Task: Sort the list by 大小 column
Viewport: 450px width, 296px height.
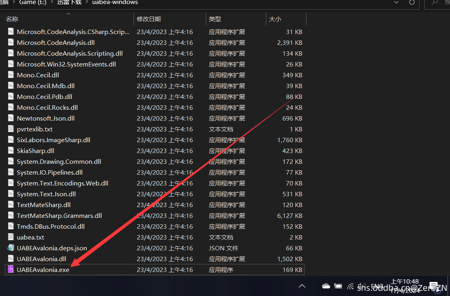Action: (x=275, y=19)
